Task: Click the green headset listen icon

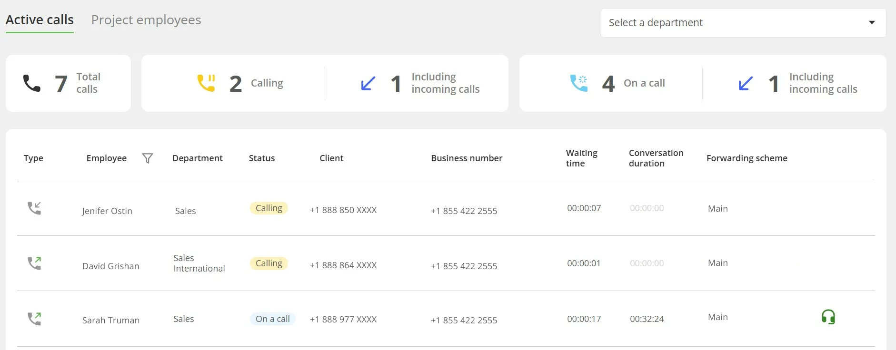Action: [828, 317]
